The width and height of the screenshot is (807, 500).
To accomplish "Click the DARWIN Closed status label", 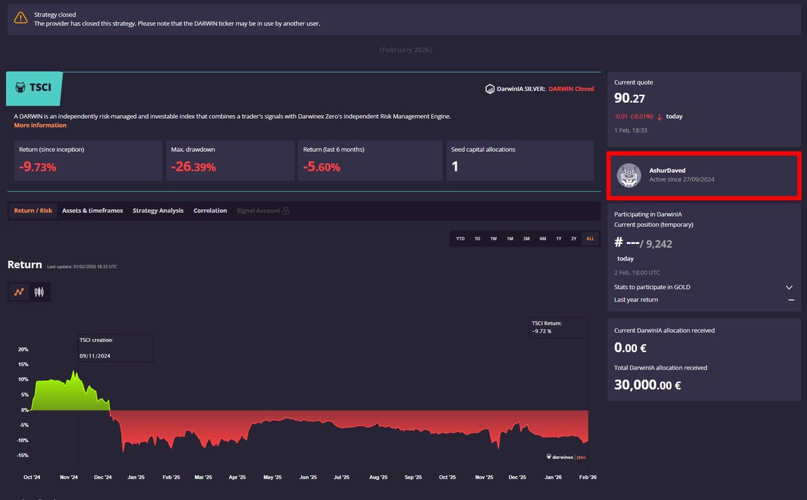I will coord(571,89).
